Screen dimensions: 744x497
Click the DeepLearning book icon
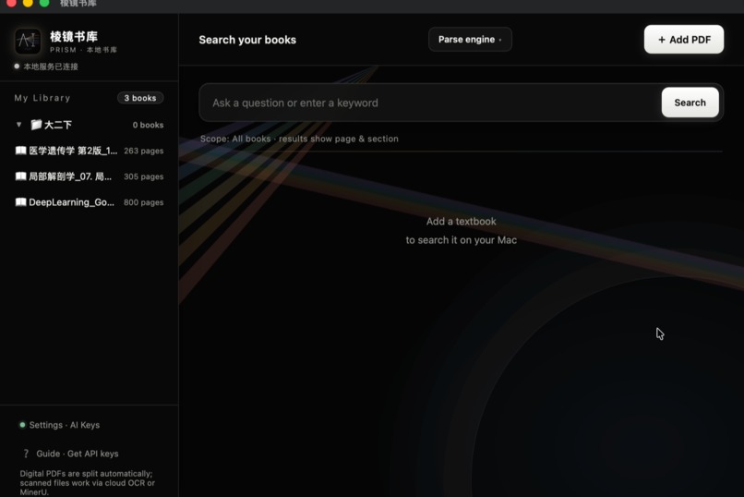tap(21, 201)
